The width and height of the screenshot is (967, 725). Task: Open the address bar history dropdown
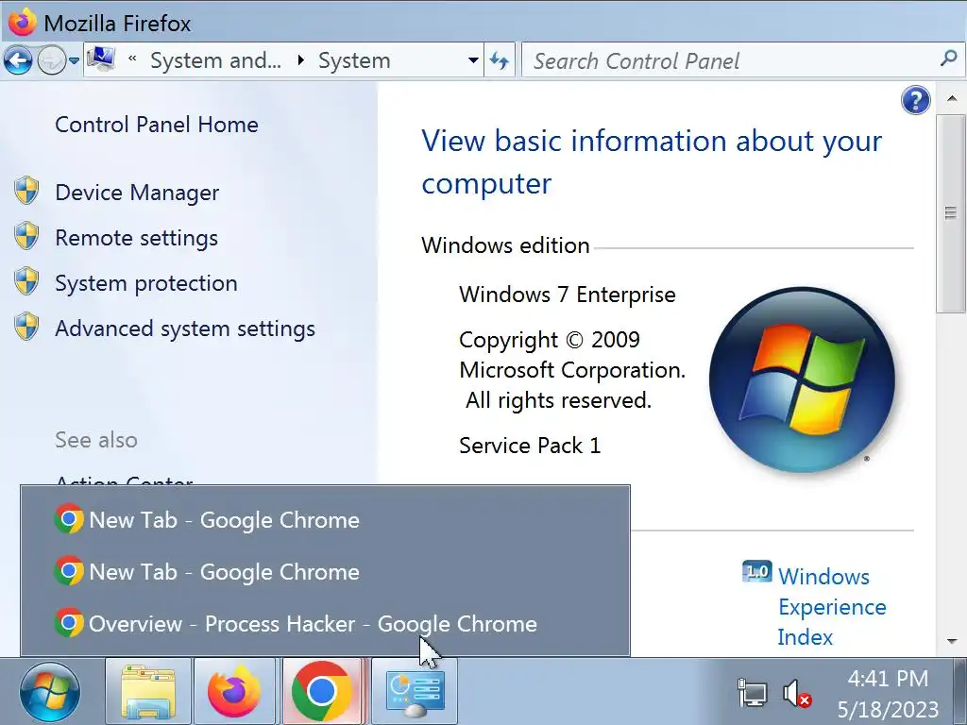[473, 60]
